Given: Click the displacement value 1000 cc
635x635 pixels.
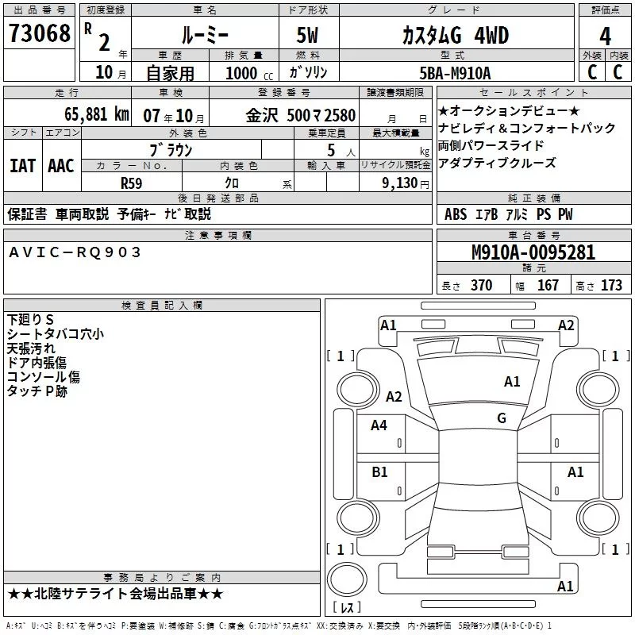Looking at the screenshot, I should 249,73.
